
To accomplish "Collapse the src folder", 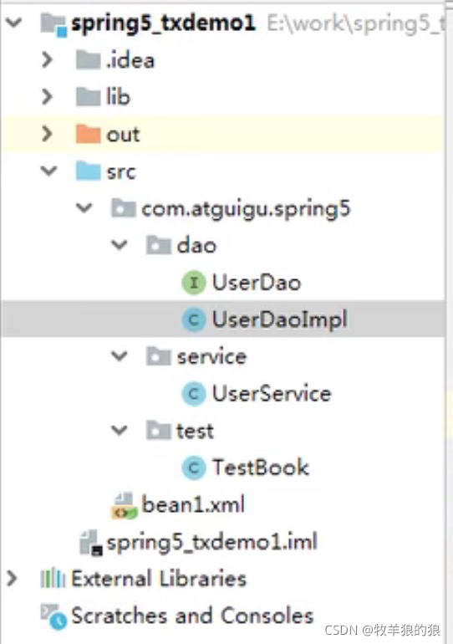I will [x=48, y=171].
